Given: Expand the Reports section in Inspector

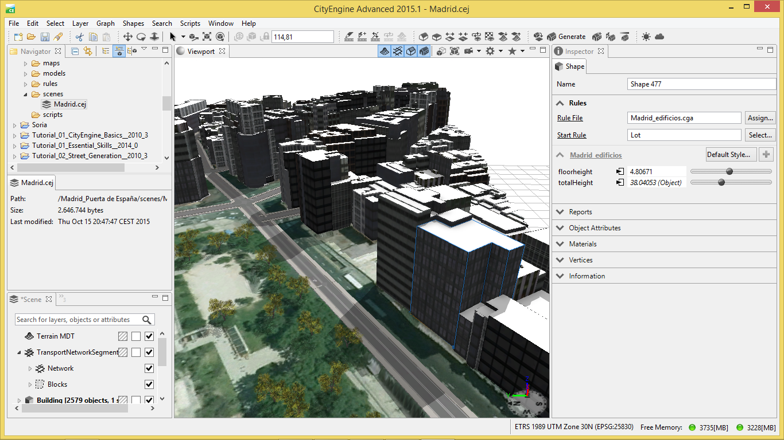Looking at the screenshot, I should point(560,212).
